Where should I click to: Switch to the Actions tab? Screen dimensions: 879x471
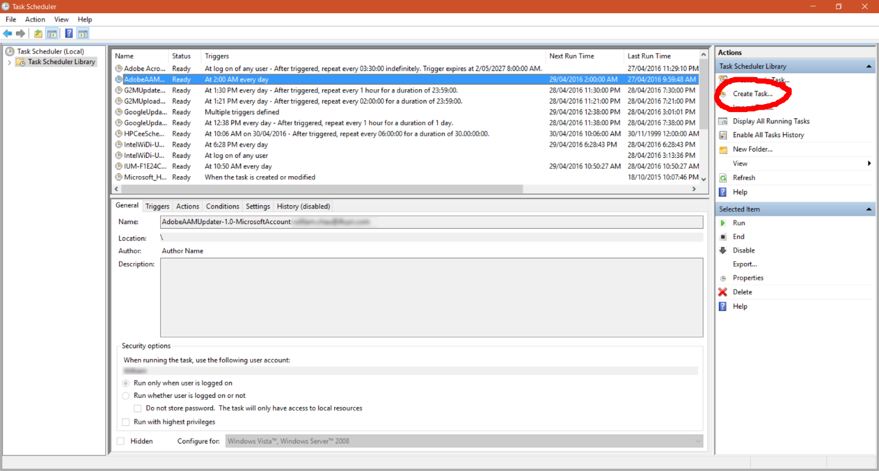(x=188, y=206)
